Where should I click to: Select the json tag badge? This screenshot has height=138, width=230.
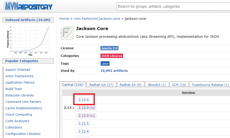[x=105, y=64]
